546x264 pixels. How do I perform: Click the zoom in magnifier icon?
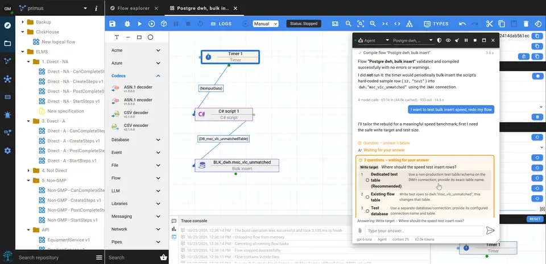pyautogui.click(x=373, y=24)
